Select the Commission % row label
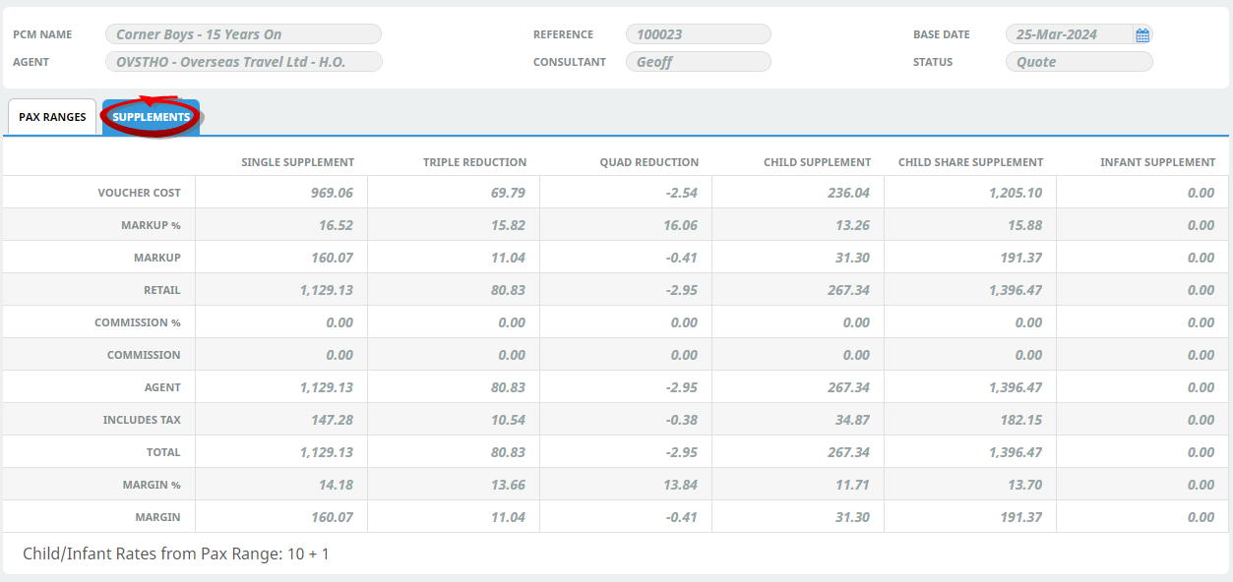The image size is (1233, 582). (x=138, y=322)
